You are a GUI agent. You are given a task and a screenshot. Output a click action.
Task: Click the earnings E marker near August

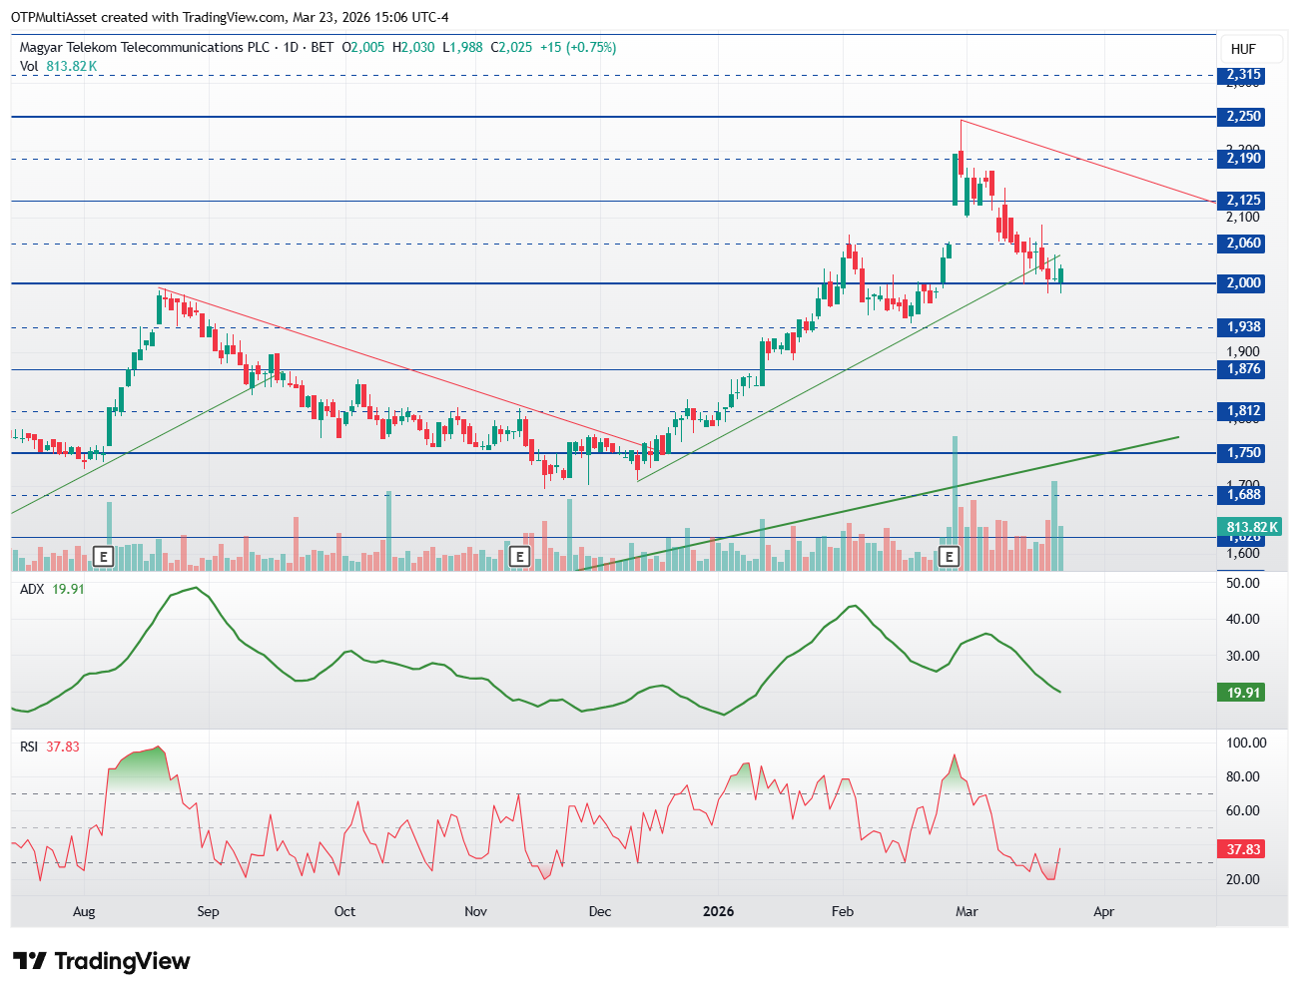102,556
